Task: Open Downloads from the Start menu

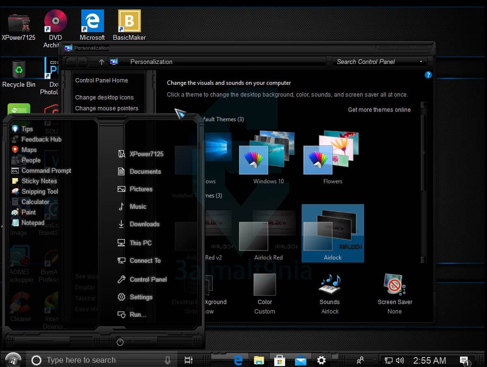Action: 139,224
